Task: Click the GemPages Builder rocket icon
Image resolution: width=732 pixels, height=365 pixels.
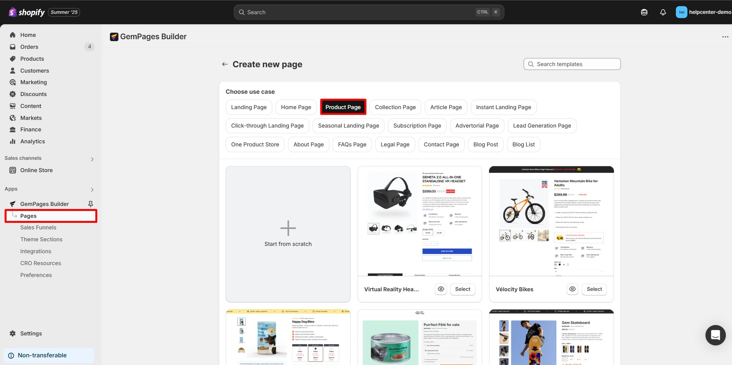Action: 12,204
